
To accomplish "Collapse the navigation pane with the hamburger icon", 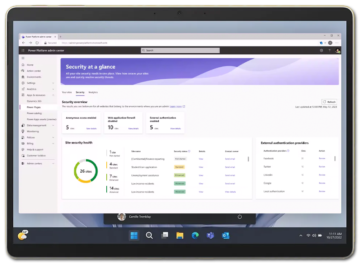I will 23,58.
